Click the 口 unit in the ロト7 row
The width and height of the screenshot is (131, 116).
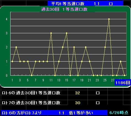98,103
